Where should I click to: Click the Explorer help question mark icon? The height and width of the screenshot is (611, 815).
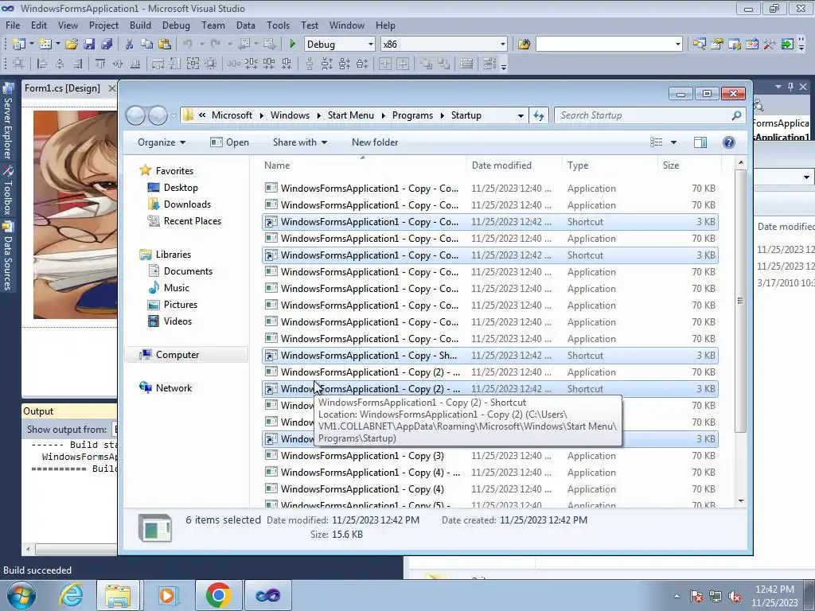point(729,142)
